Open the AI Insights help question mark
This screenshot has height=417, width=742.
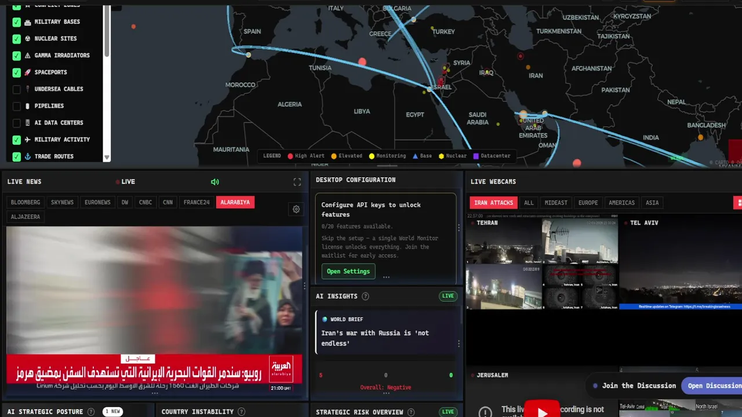click(x=365, y=297)
